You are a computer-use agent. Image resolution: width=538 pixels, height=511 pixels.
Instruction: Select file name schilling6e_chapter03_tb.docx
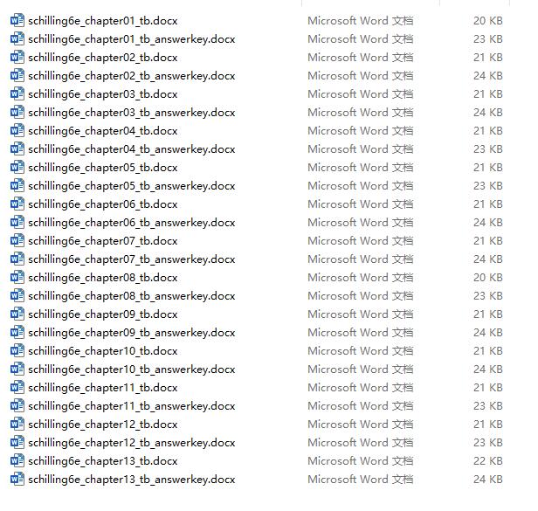coord(103,94)
